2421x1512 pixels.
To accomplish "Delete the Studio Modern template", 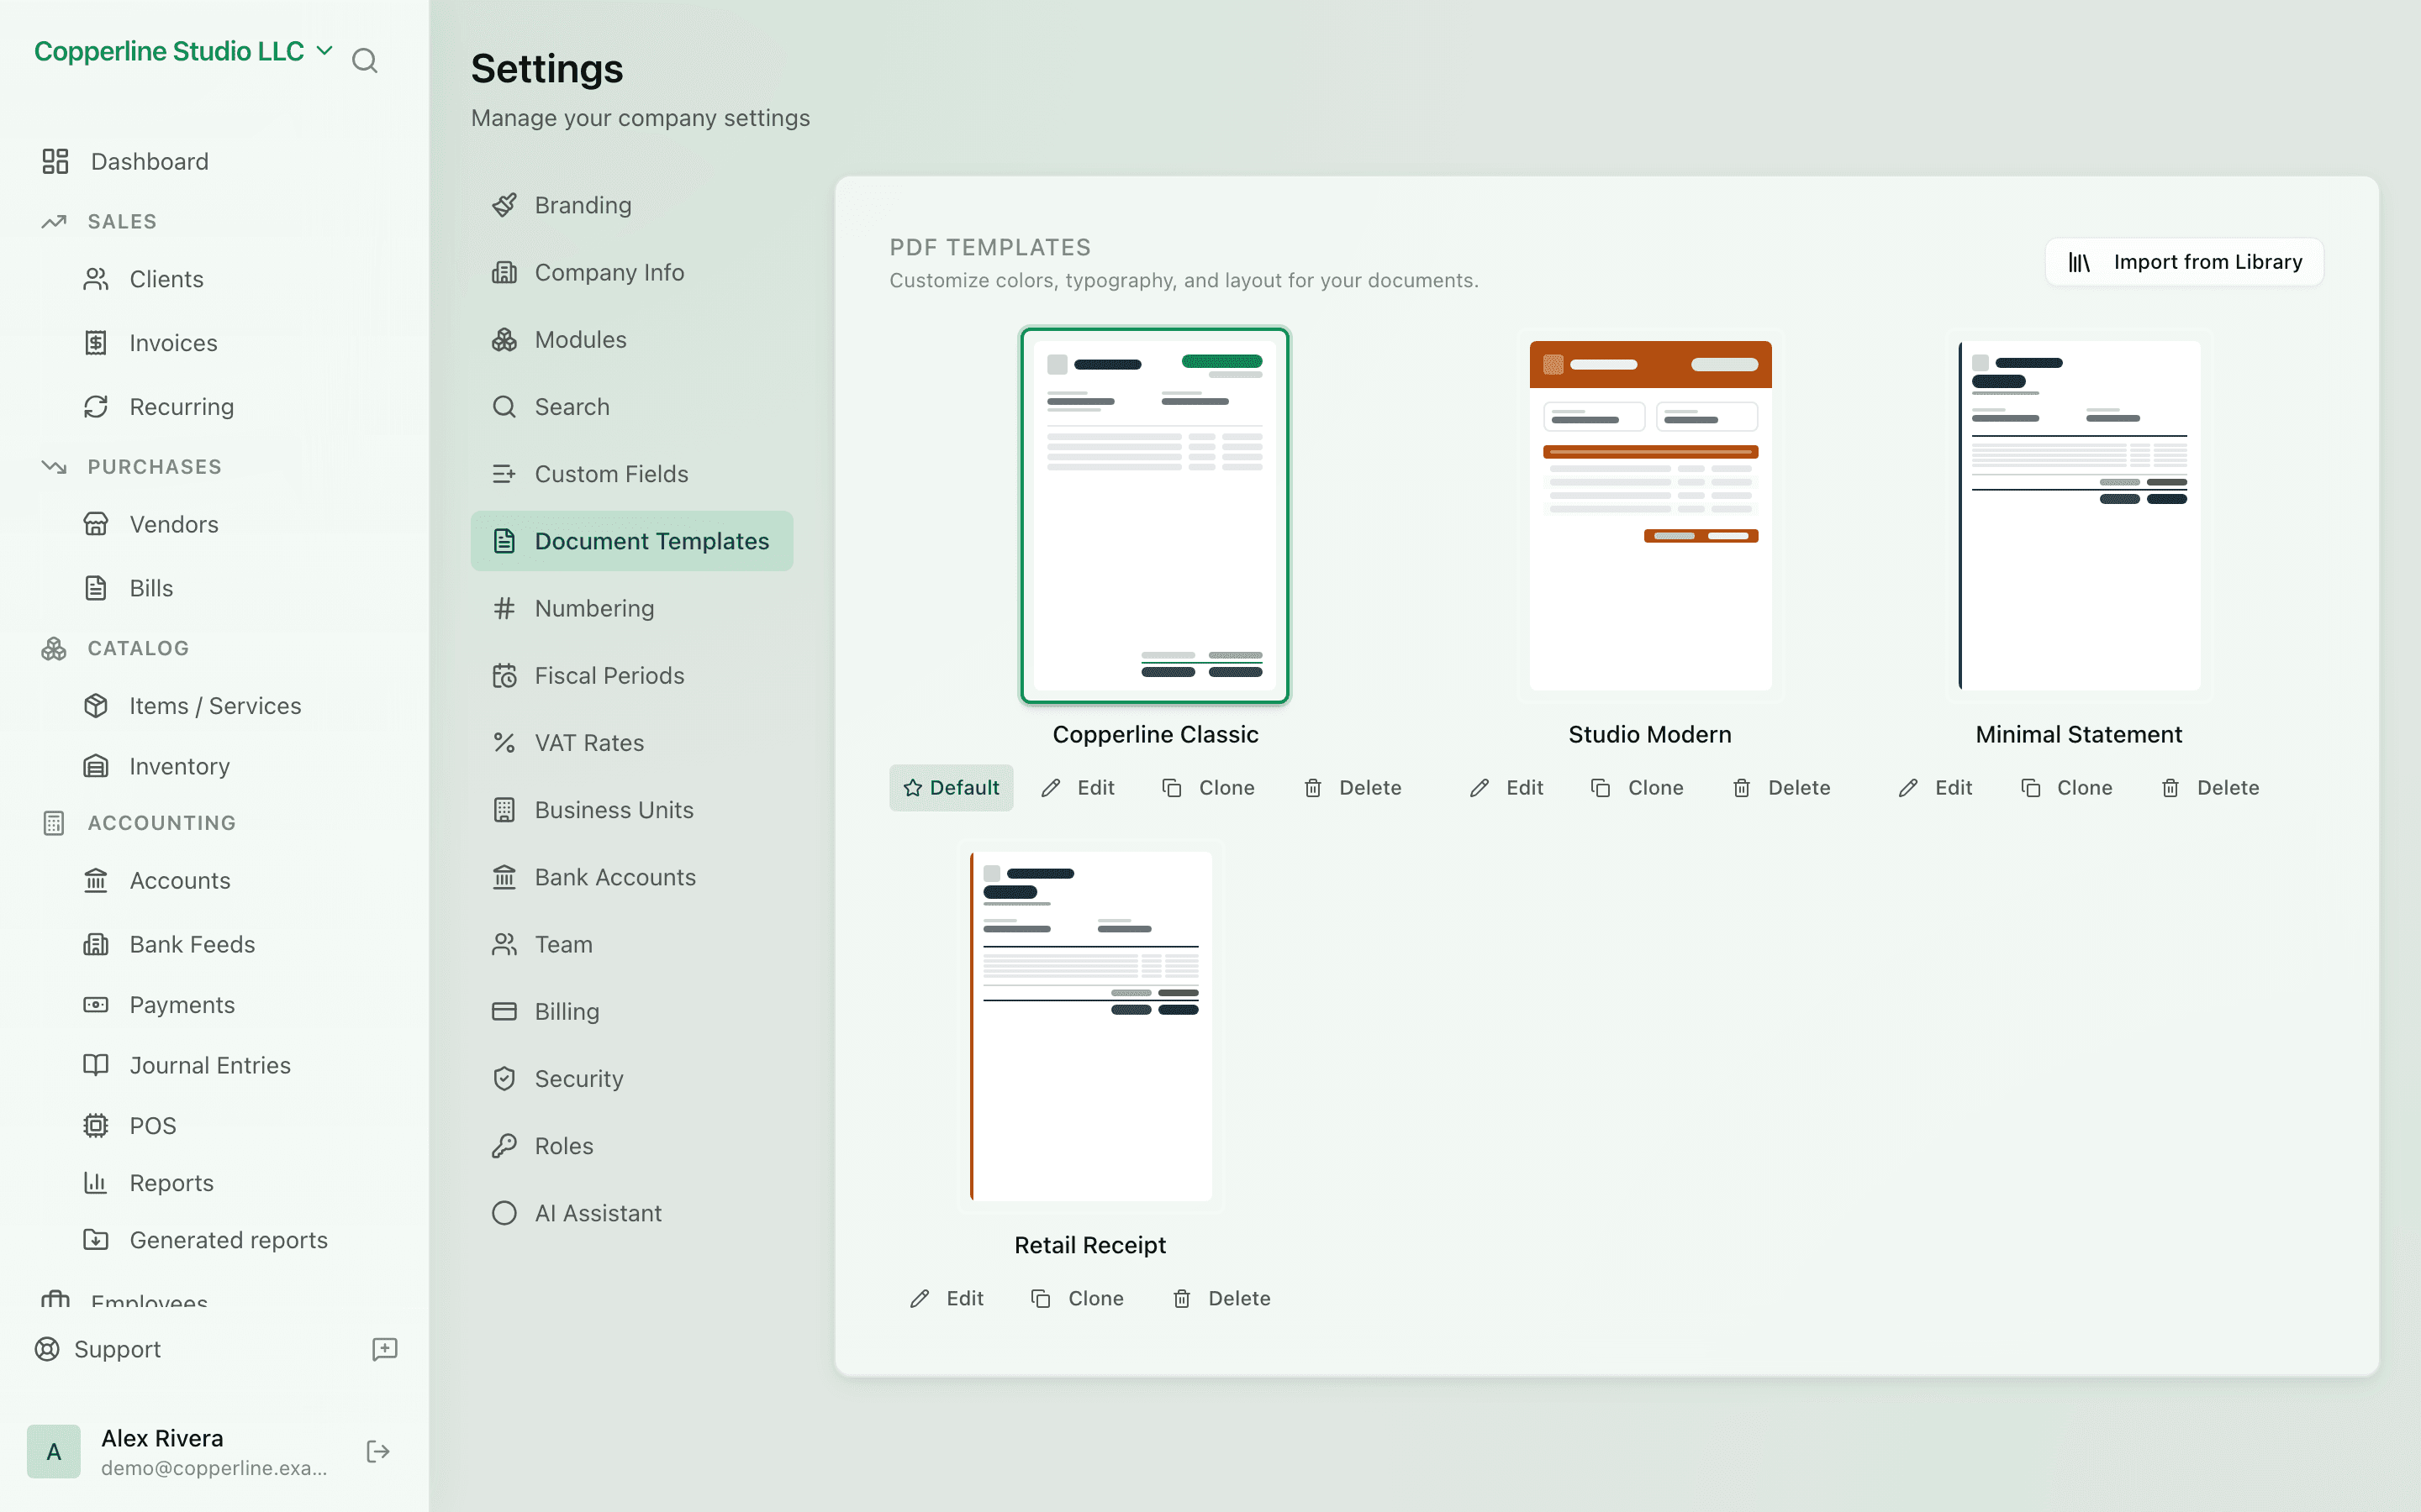I will click(1780, 788).
